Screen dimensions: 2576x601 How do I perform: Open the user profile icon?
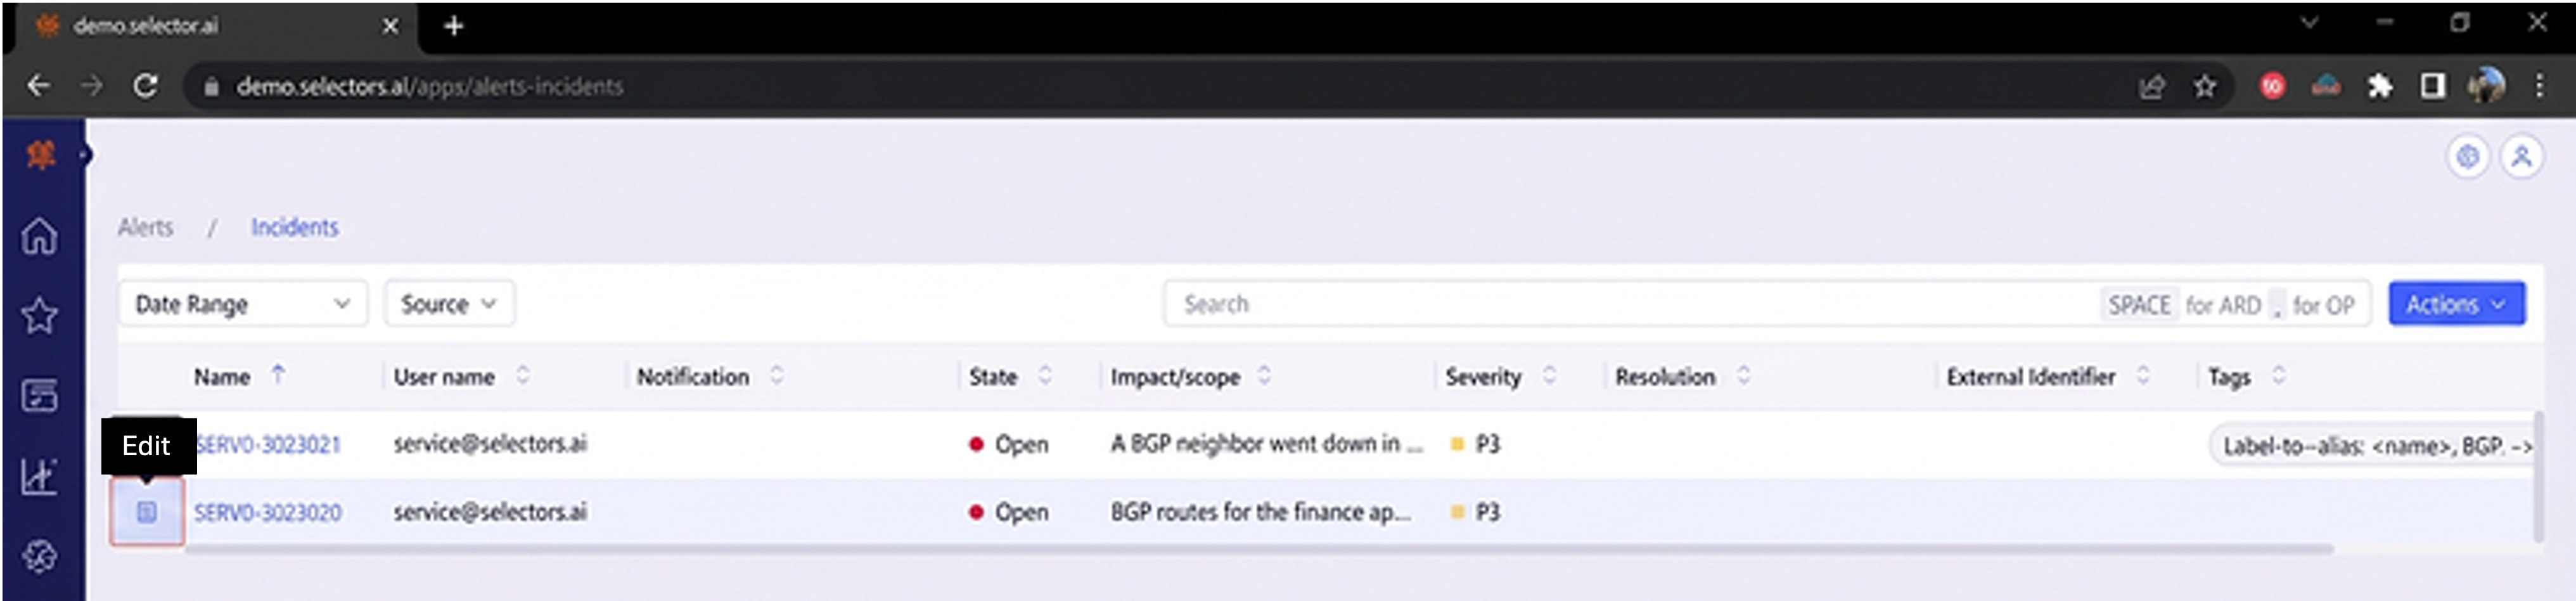click(2522, 157)
